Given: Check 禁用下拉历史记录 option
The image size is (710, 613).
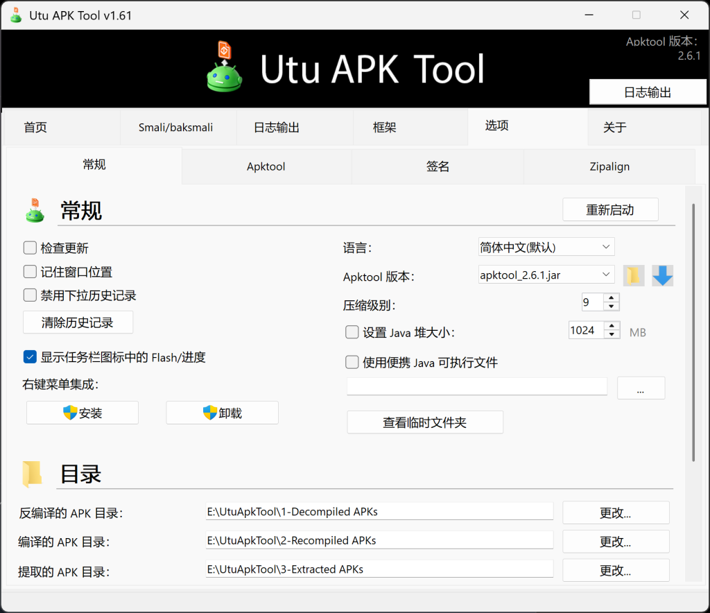Looking at the screenshot, I should pos(30,295).
